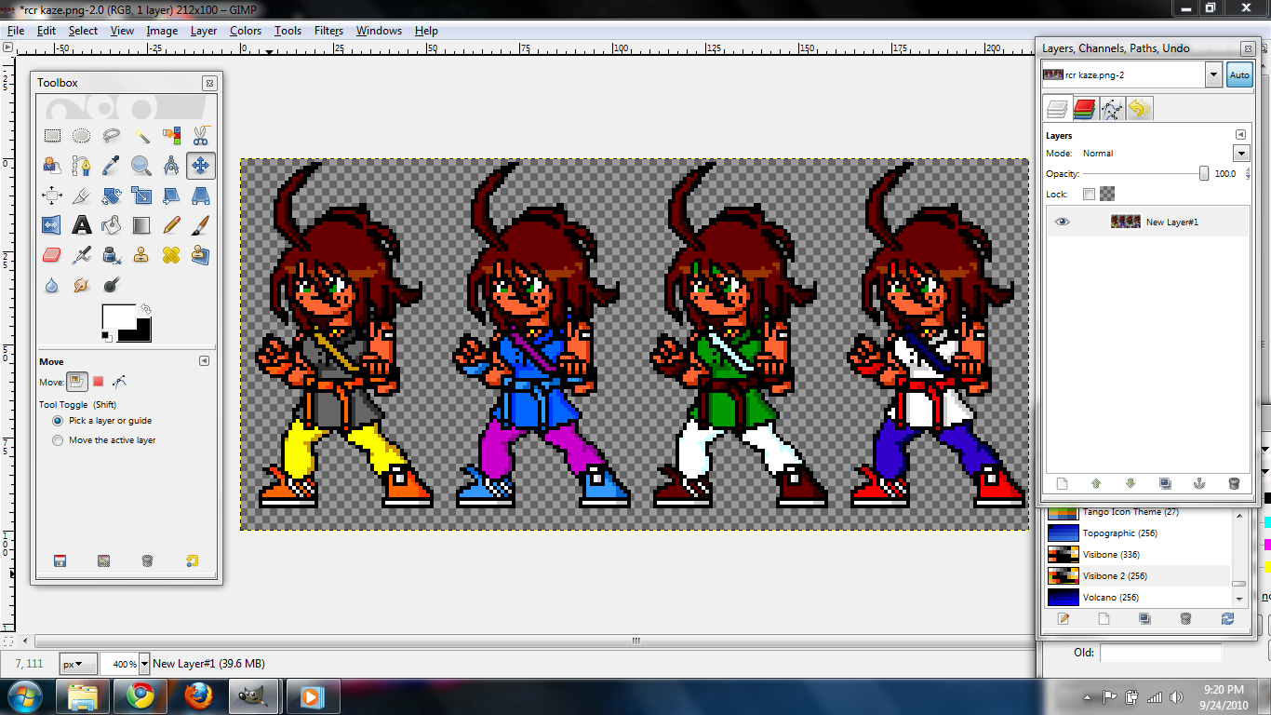
Task: Switch to the Paths tab
Action: pos(1112,109)
